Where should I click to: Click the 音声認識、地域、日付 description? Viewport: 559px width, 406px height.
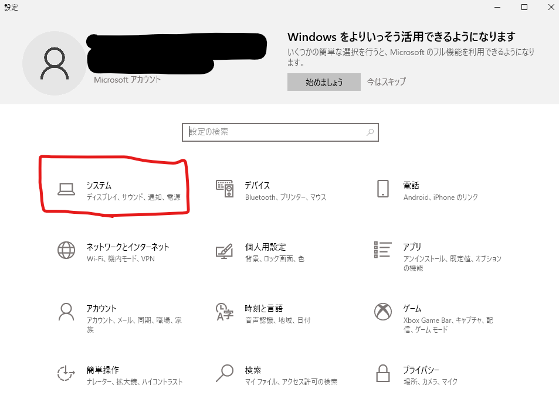tap(277, 320)
